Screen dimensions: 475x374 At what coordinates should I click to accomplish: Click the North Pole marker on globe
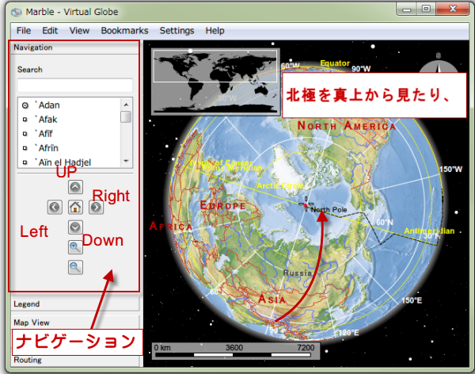[x=306, y=205]
